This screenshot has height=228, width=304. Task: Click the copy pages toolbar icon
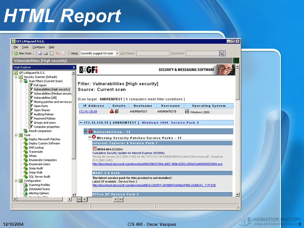(x=51, y=53)
